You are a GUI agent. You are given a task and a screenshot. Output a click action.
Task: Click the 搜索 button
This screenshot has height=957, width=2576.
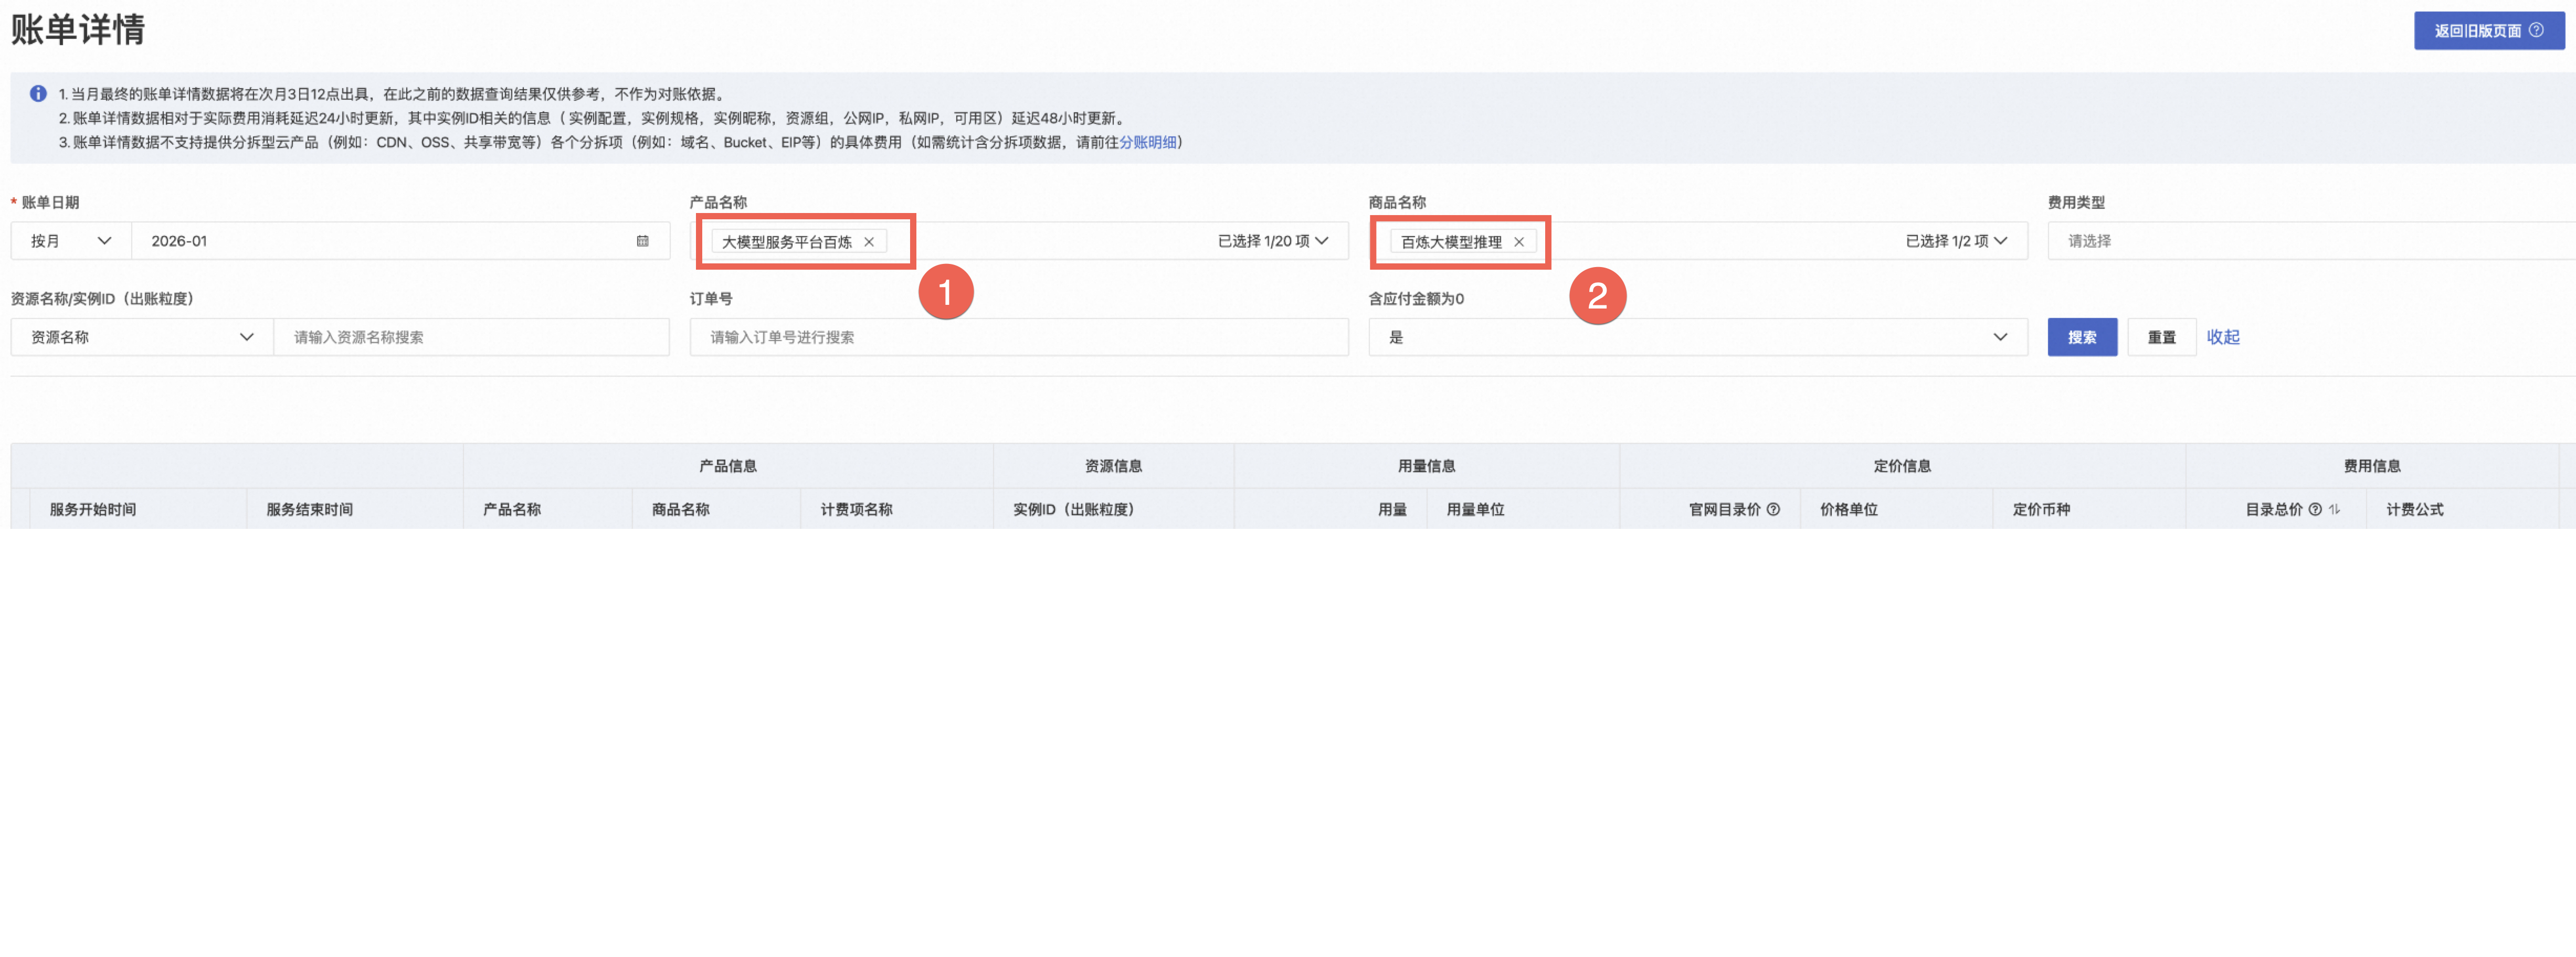tap(2081, 337)
